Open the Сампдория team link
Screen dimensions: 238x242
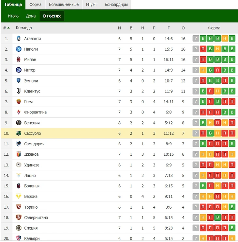34,144
